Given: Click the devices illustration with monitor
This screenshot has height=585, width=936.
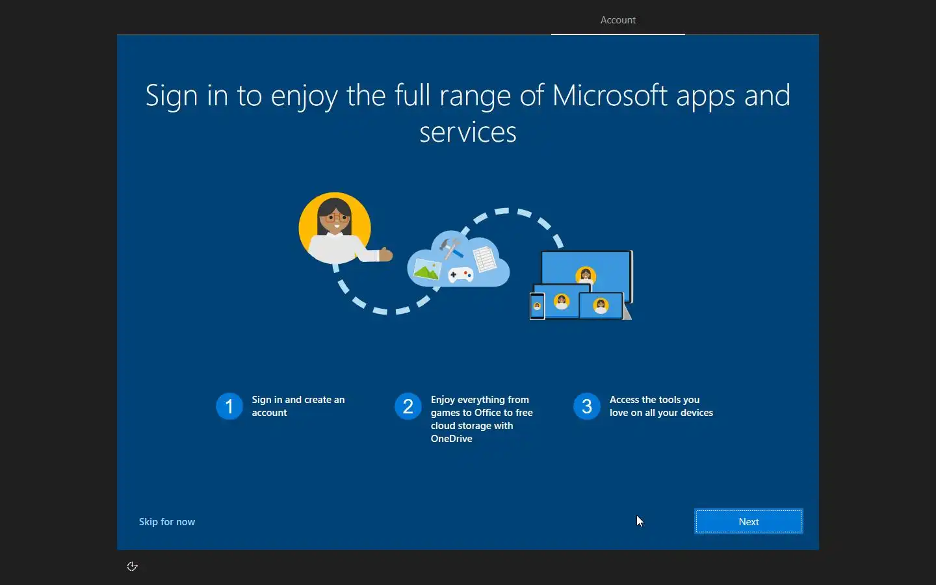Looking at the screenshot, I should coord(581,285).
